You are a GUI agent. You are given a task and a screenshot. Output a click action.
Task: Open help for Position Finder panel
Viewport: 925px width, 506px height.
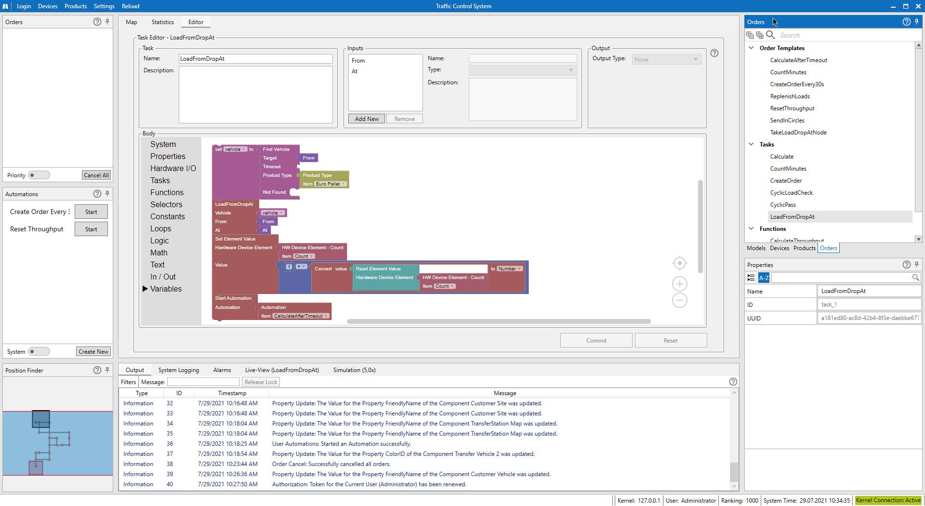97,370
